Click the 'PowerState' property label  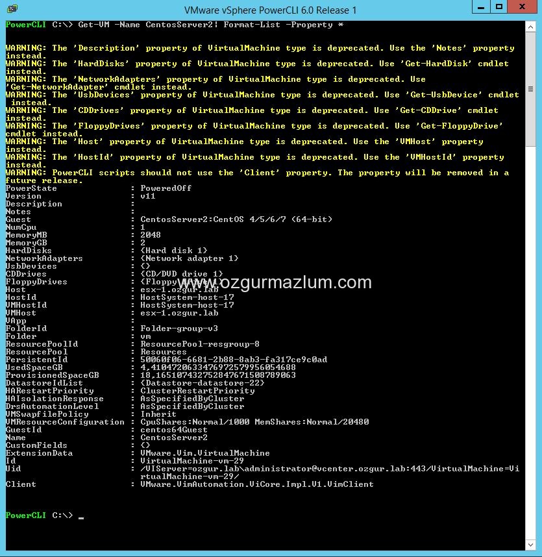31,188
